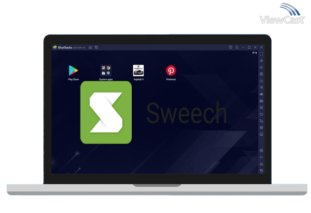Go to the Home tab icon in title bar
The width and height of the screenshot is (311, 213).
(x=90, y=47)
